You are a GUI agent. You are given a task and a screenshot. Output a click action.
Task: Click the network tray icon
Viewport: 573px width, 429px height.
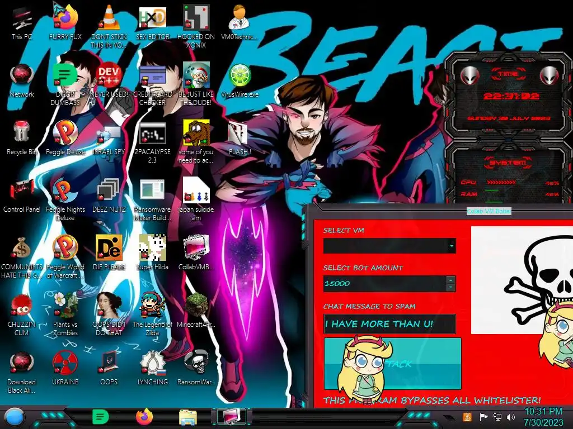click(497, 417)
